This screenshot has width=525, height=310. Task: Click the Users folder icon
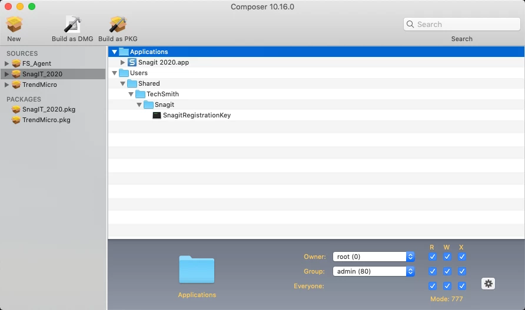pyautogui.click(x=124, y=73)
